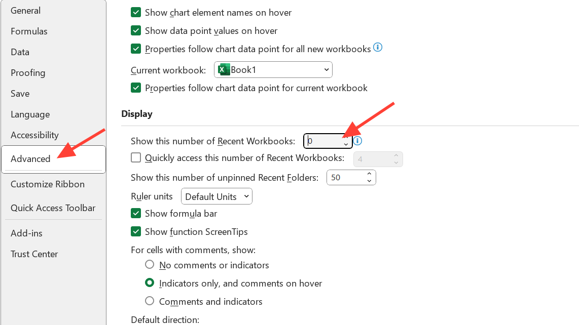Image resolution: width=579 pixels, height=325 pixels.
Task: Toggle Show chart element names on hover
Action: 136,12
